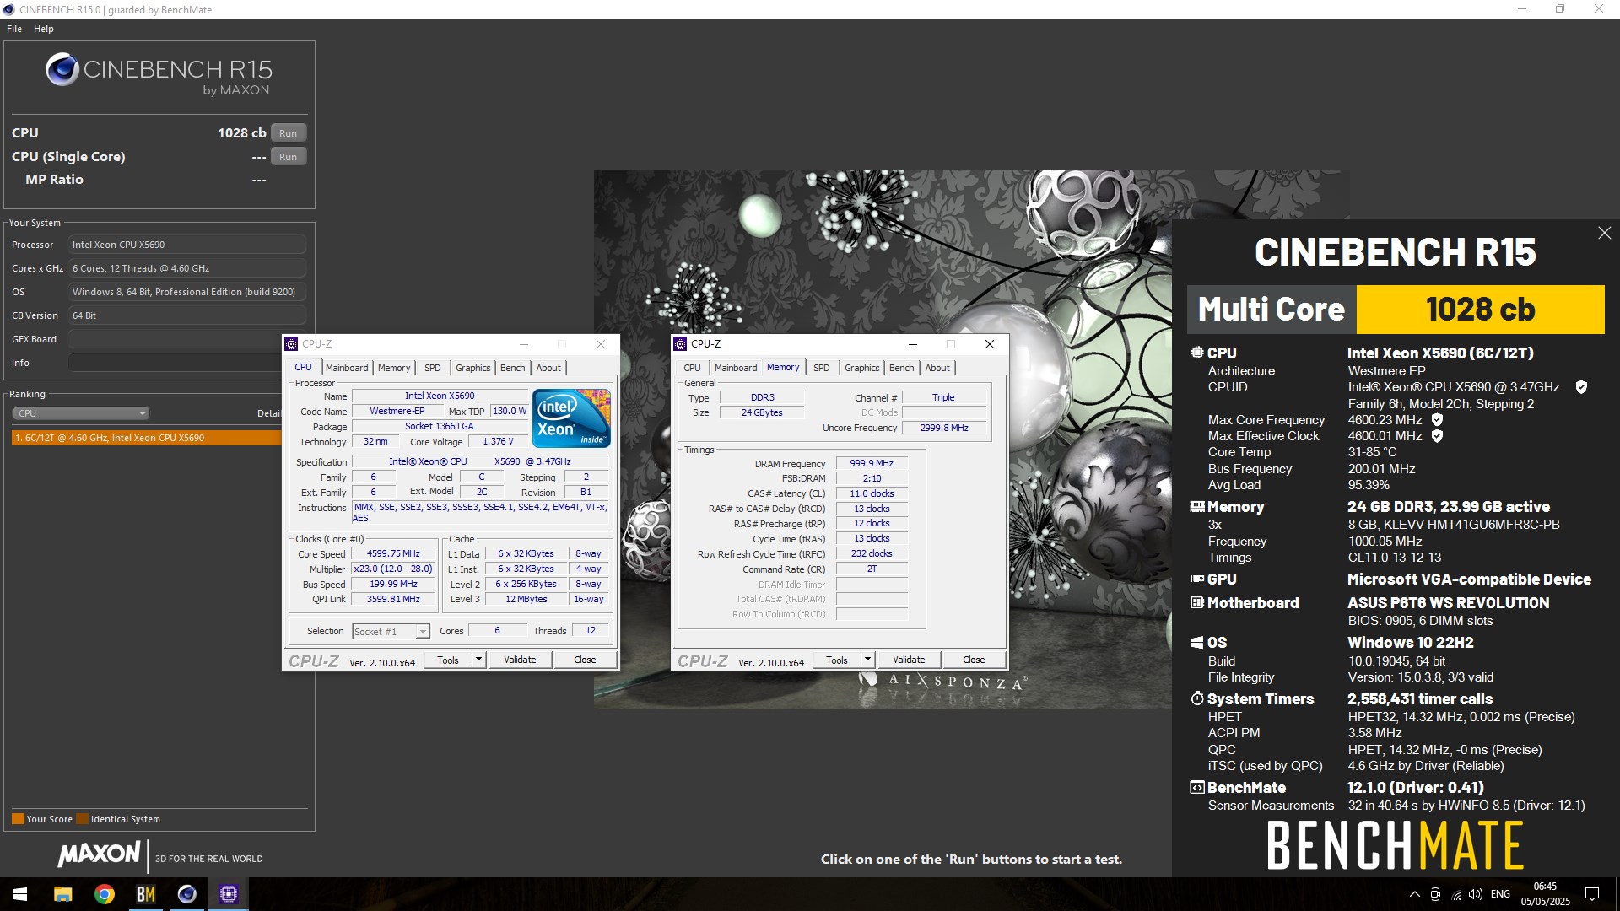Click the GFX Board field
The image size is (1620, 911).
pyautogui.click(x=187, y=339)
